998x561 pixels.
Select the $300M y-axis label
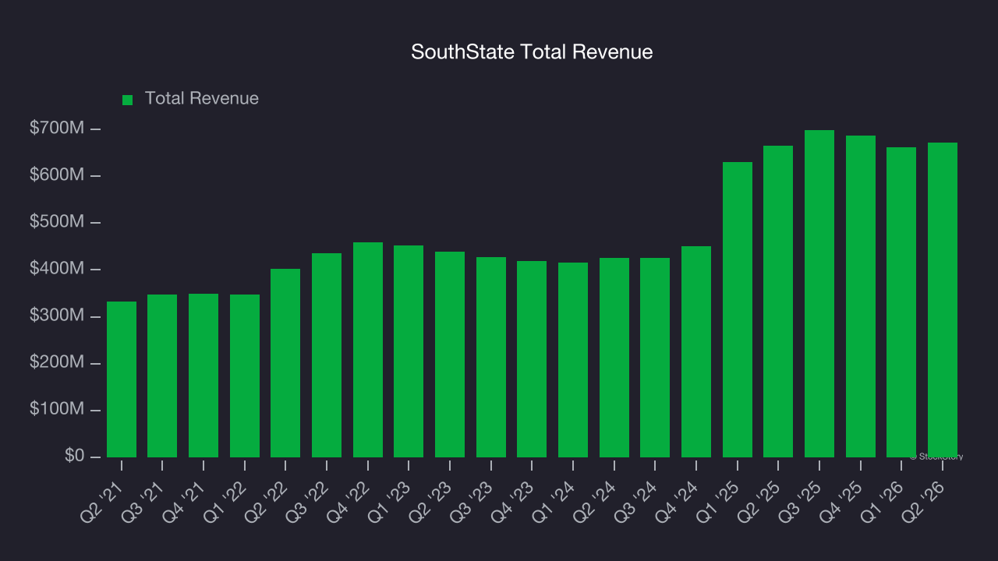tap(56, 316)
